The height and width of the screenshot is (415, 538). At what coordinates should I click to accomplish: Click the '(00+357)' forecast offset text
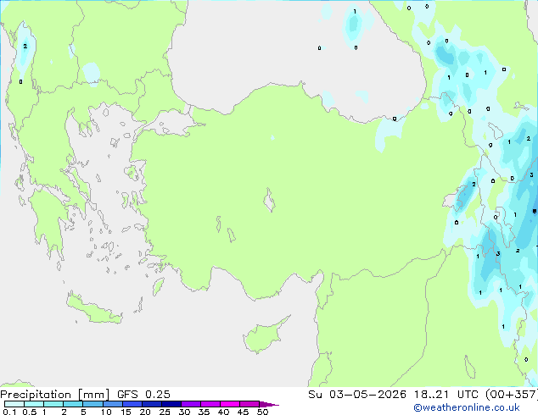click(x=512, y=395)
